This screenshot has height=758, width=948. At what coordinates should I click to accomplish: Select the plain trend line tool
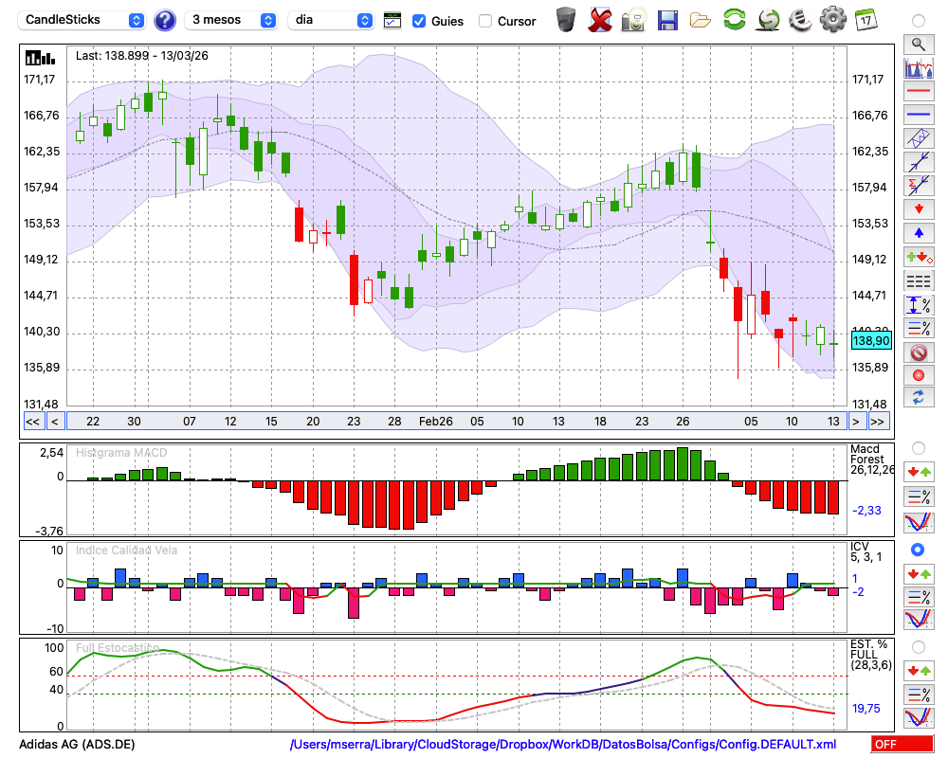919,161
